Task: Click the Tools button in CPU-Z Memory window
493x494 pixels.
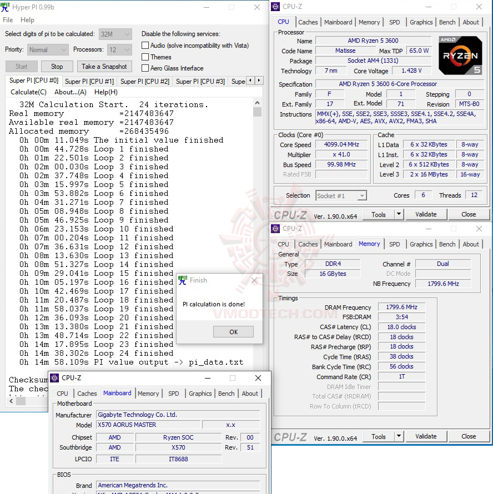Action: tap(379, 437)
